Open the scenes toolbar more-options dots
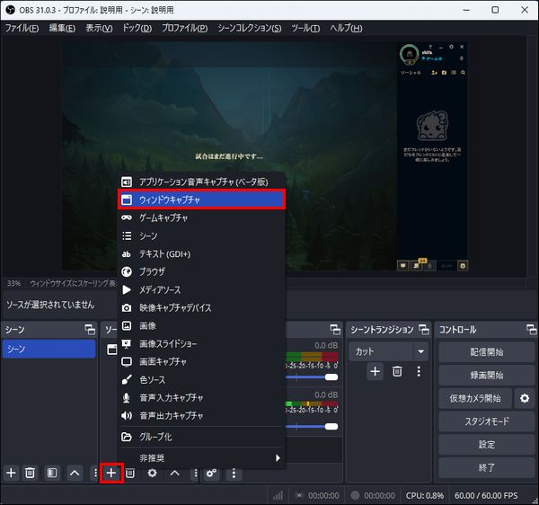The width and height of the screenshot is (539, 505). 95,473
